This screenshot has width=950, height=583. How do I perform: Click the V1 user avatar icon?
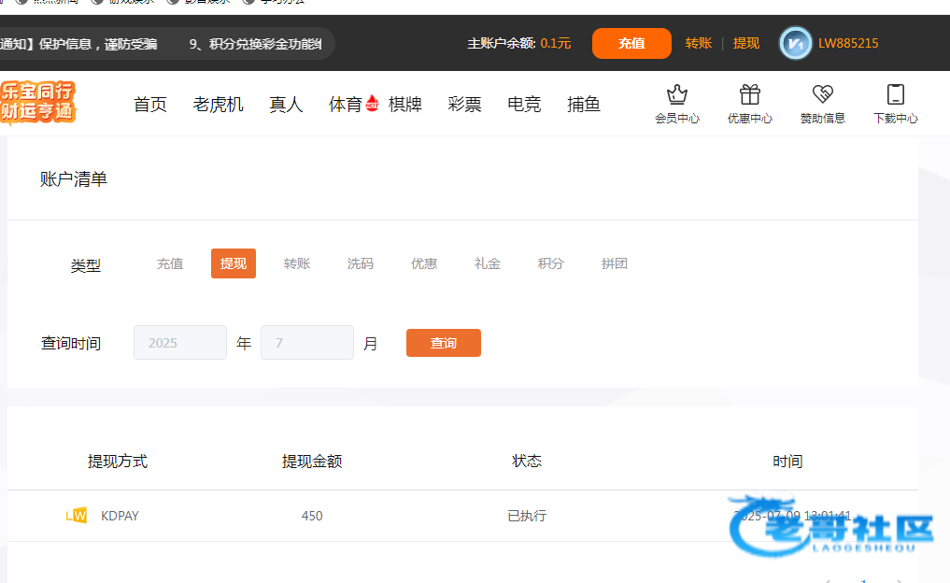796,43
